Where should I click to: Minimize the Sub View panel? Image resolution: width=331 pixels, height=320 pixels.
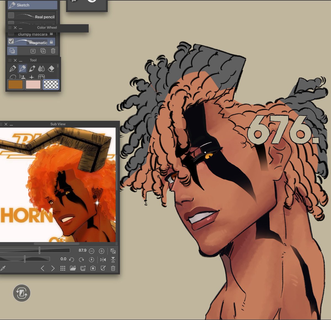pyautogui.click(x=11, y=124)
